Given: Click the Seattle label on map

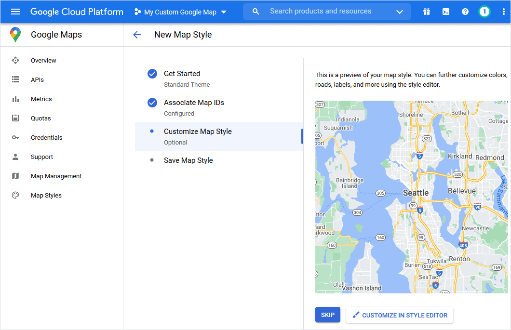Looking at the screenshot, I should pos(416,193).
